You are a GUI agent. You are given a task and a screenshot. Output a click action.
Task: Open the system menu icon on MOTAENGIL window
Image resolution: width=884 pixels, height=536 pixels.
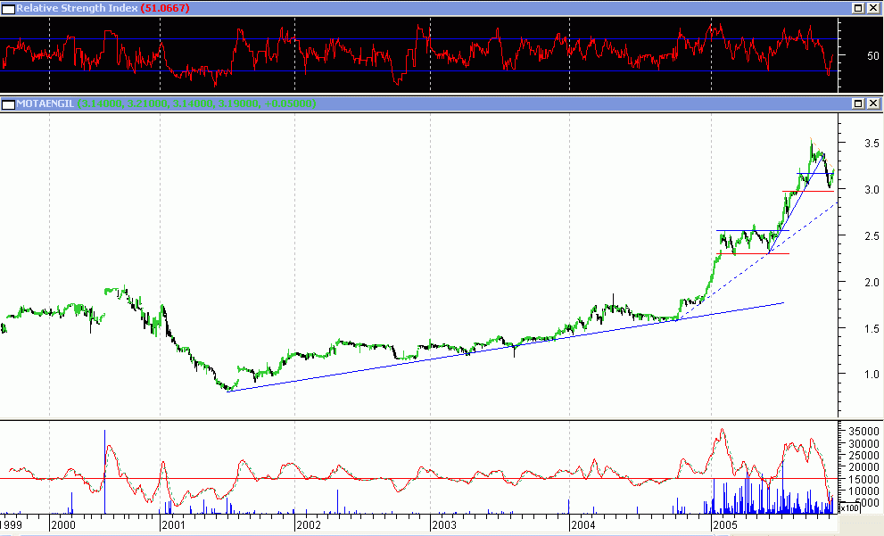pyautogui.click(x=6, y=103)
